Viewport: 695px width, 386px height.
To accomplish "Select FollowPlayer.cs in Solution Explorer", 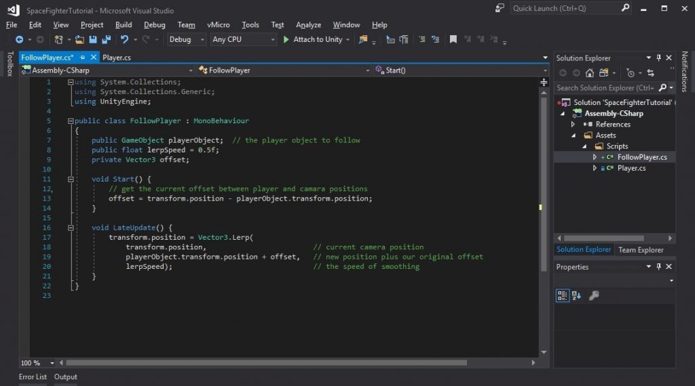I will (x=642, y=157).
